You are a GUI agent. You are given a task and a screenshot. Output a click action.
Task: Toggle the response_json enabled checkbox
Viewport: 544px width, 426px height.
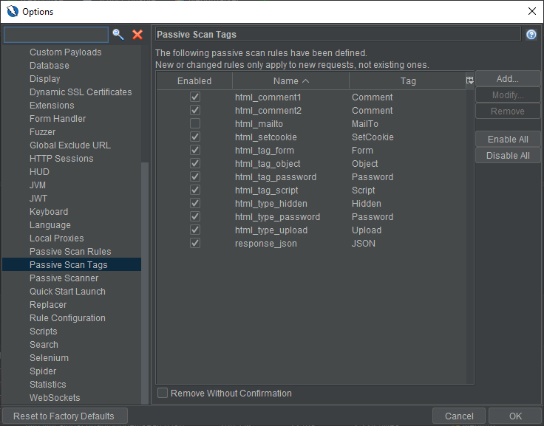(x=195, y=244)
